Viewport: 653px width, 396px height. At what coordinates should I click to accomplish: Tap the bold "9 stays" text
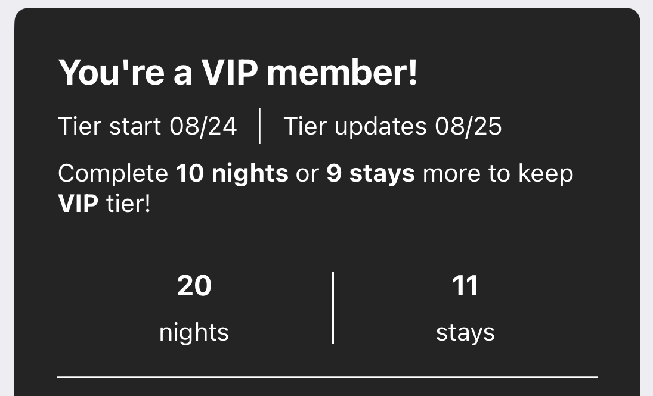pos(370,173)
